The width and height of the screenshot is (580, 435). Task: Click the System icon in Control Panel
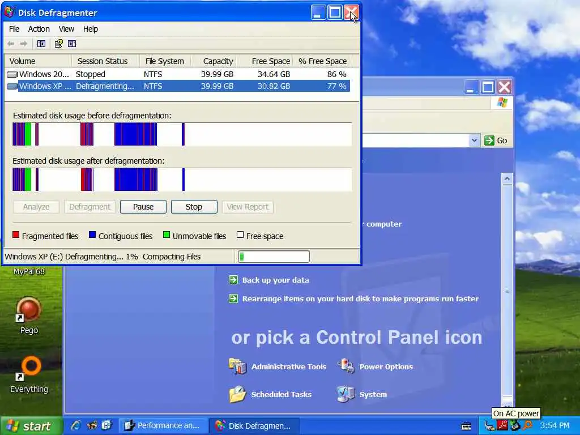[x=346, y=394]
